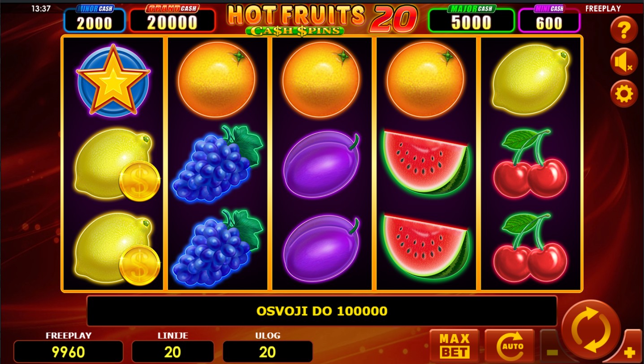Click the LINIJE value field showing 20

point(173,351)
